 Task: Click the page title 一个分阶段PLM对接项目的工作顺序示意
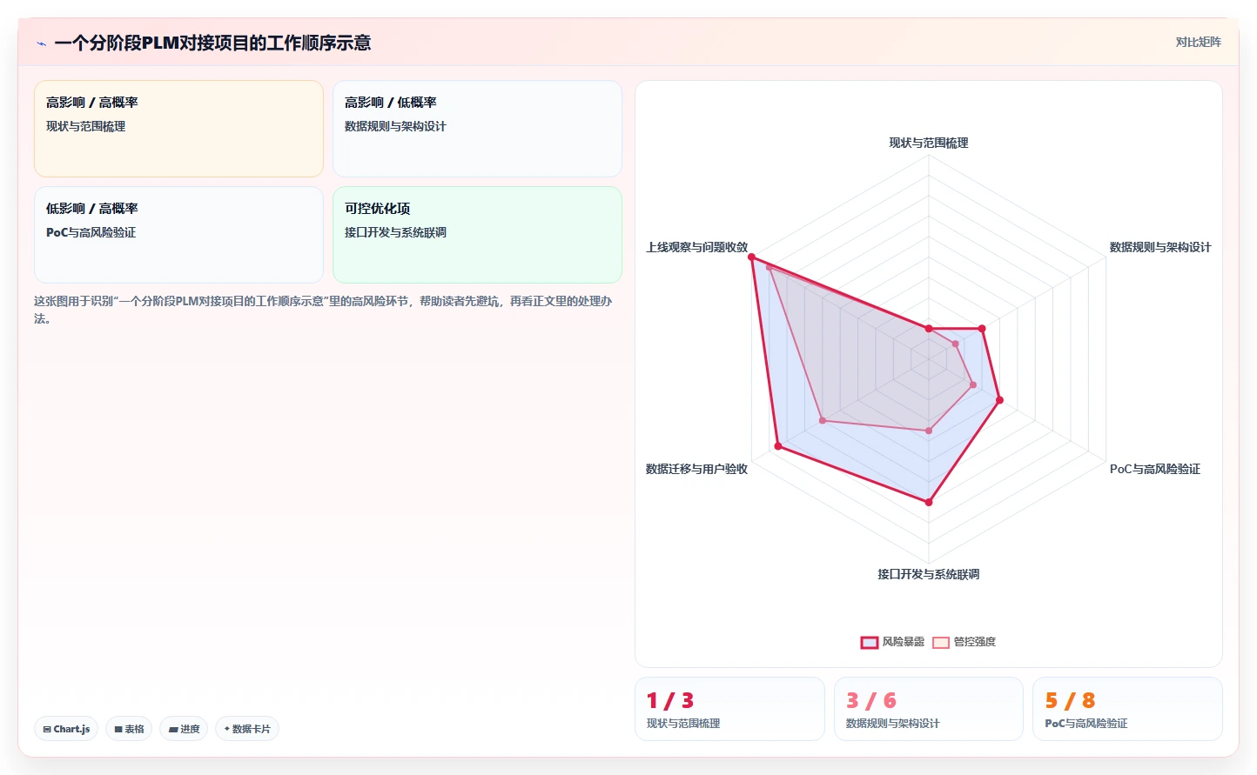[212, 43]
